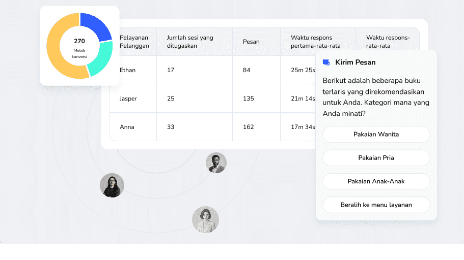Click Anna's 162 messages cell

(248, 127)
